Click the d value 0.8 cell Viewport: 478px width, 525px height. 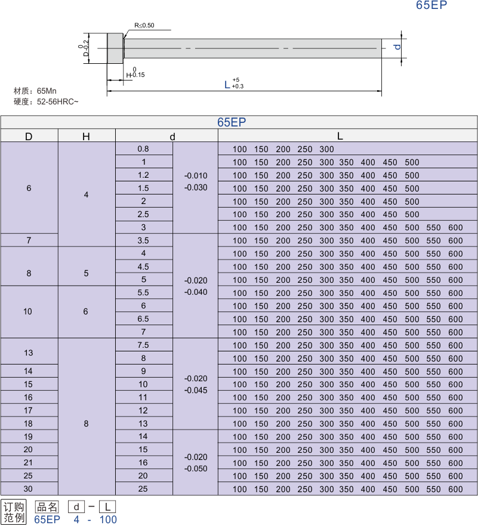pos(143,149)
